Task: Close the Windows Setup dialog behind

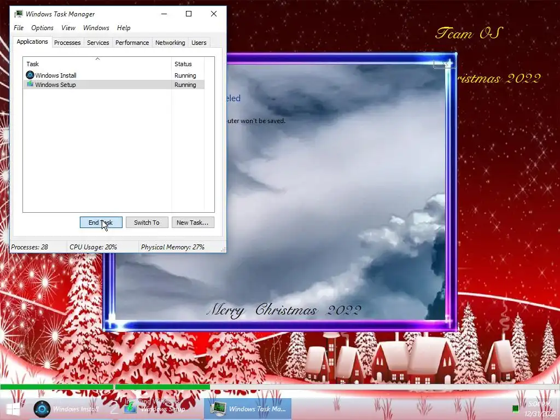Action: click(x=444, y=63)
